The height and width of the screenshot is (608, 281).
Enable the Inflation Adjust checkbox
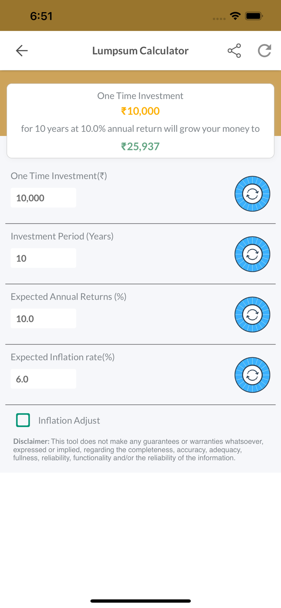tap(23, 420)
